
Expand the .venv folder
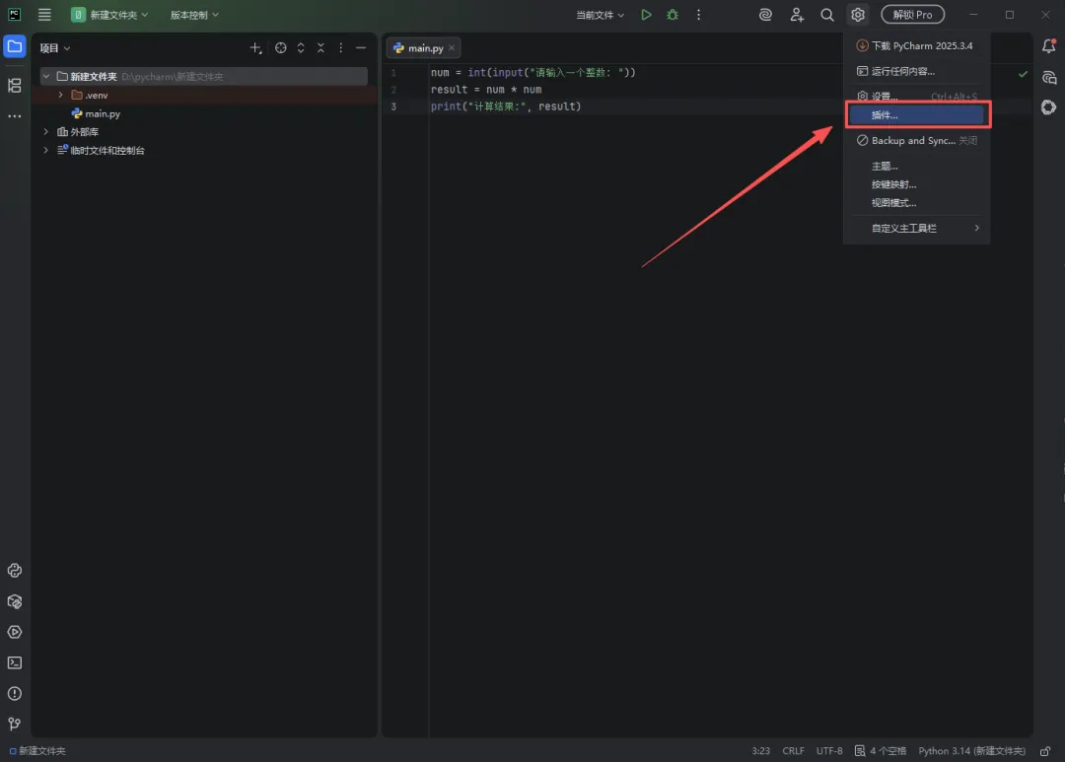(x=60, y=95)
